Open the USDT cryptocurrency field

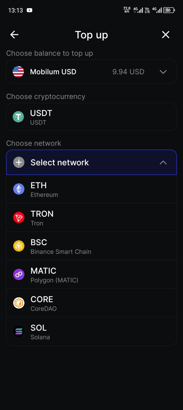91,117
